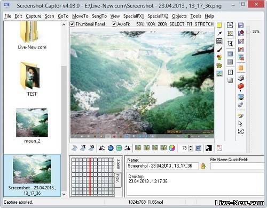Click the select-region dashed frame icon
The height and width of the screenshot is (208, 267).
point(230,25)
